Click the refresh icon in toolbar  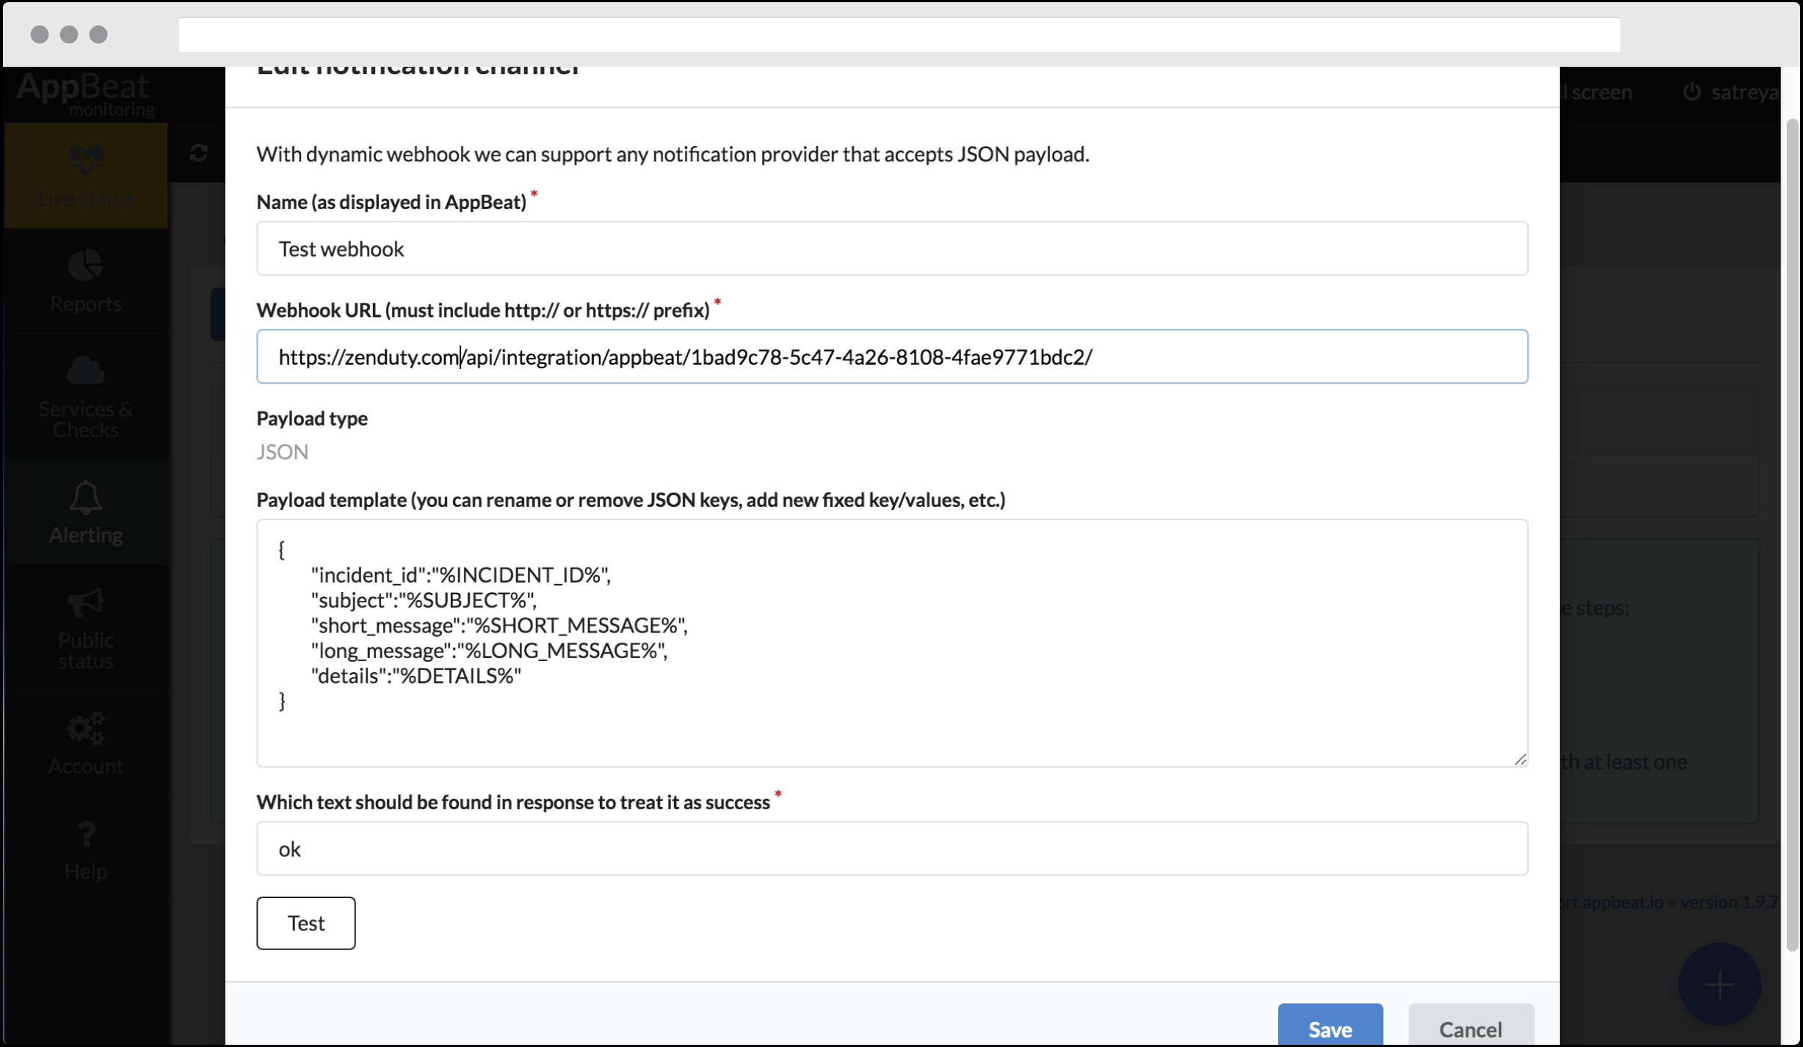(x=198, y=153)
